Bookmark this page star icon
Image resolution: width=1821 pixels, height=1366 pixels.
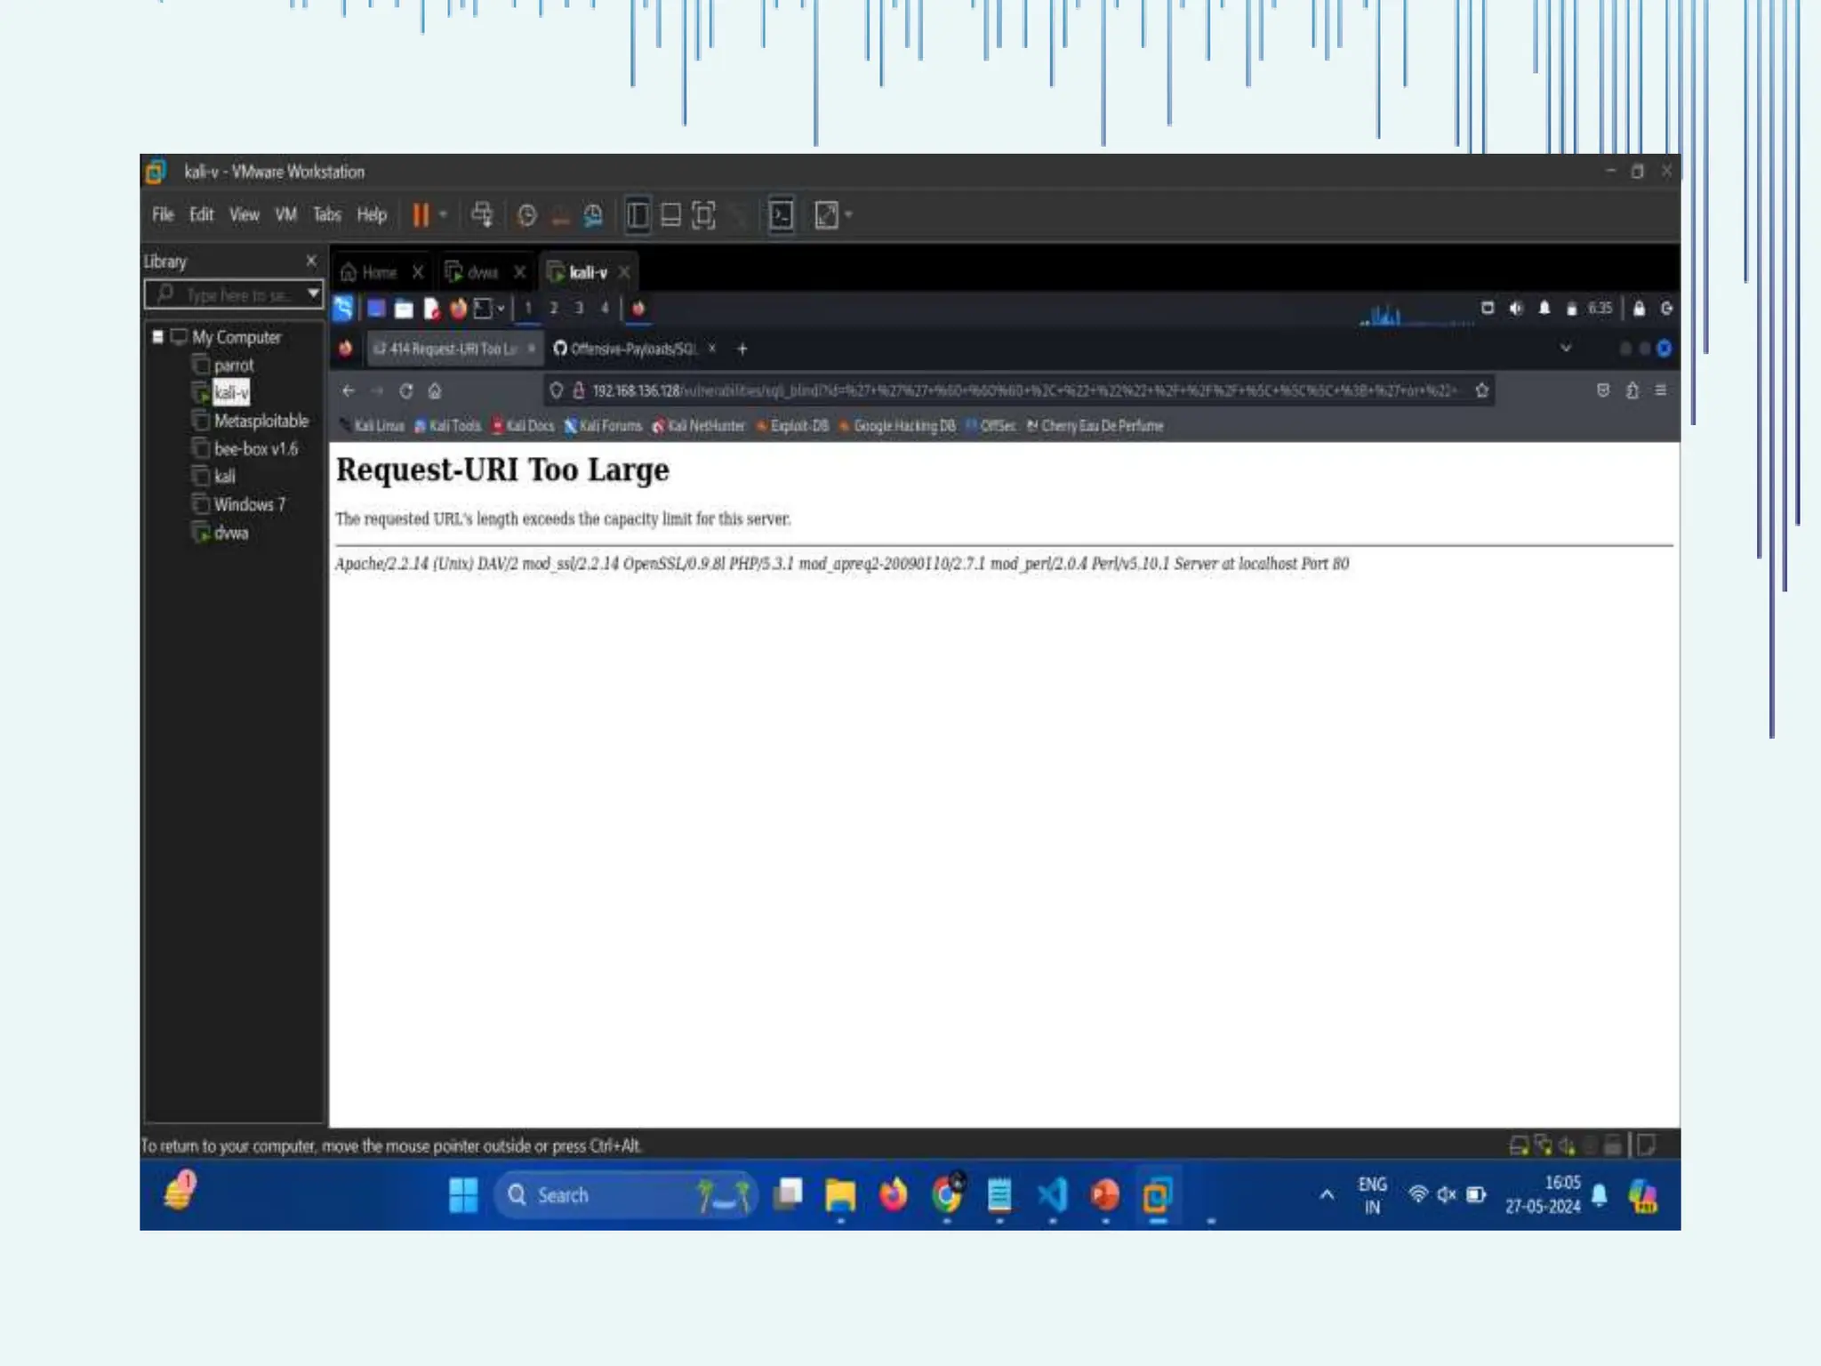pyautogui.click(x=1481, y=390)
